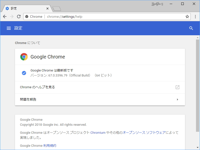
Task: Click the grayed forward navigation arrow
Action: click(12, 16)
